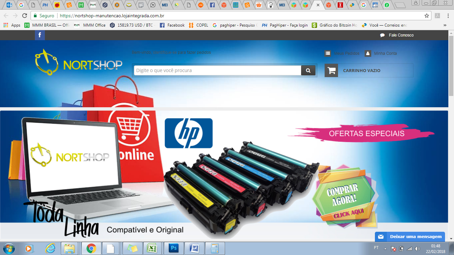Open the MMM BRASIL bookmark
Image resolution: width=454 pixels, height=255 pixels.
coord(47,25)
